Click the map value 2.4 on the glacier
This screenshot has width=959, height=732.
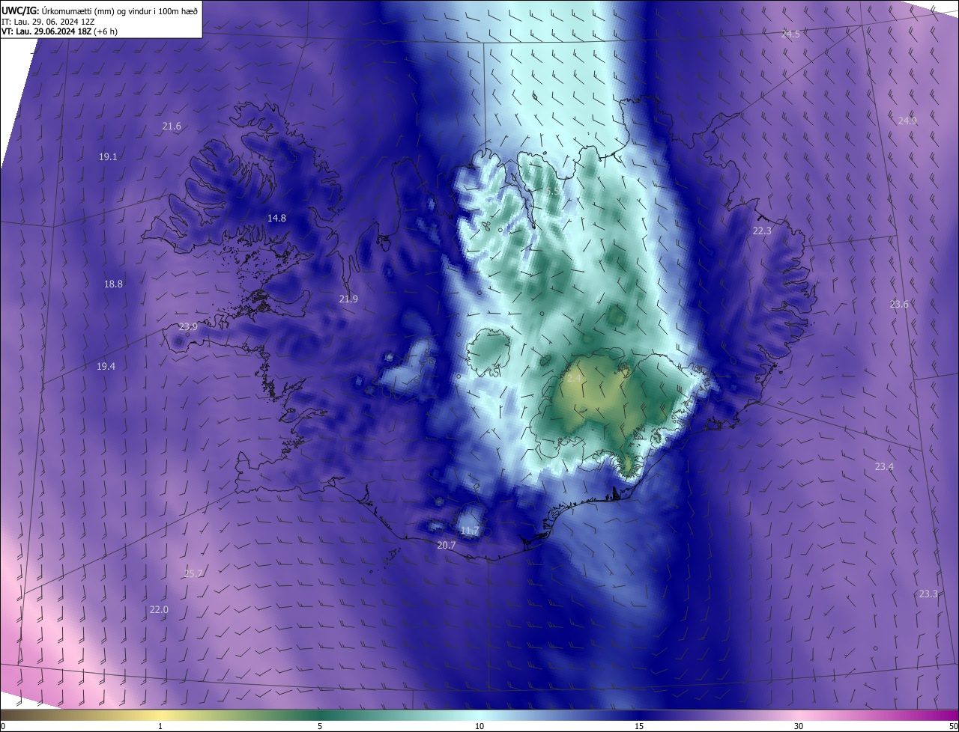pos(574,379)
